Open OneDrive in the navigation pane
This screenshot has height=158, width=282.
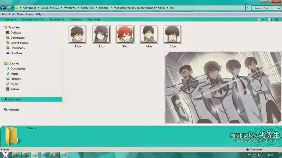pyautogui.click(x=16, y=53)
